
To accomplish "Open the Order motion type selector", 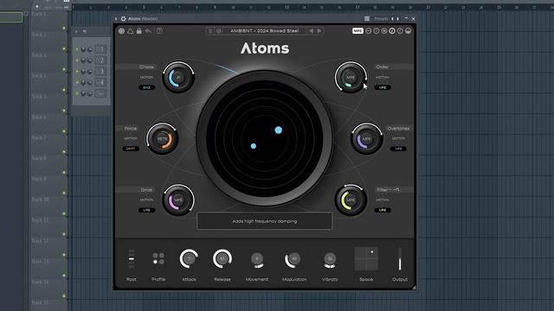I will point(383,87).
